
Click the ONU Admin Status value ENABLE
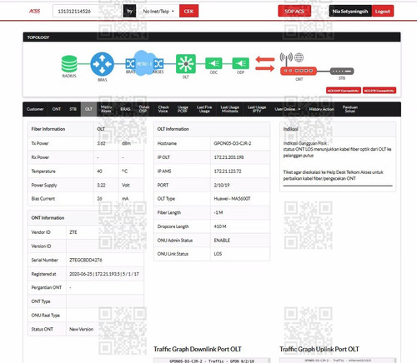[222, 241]
